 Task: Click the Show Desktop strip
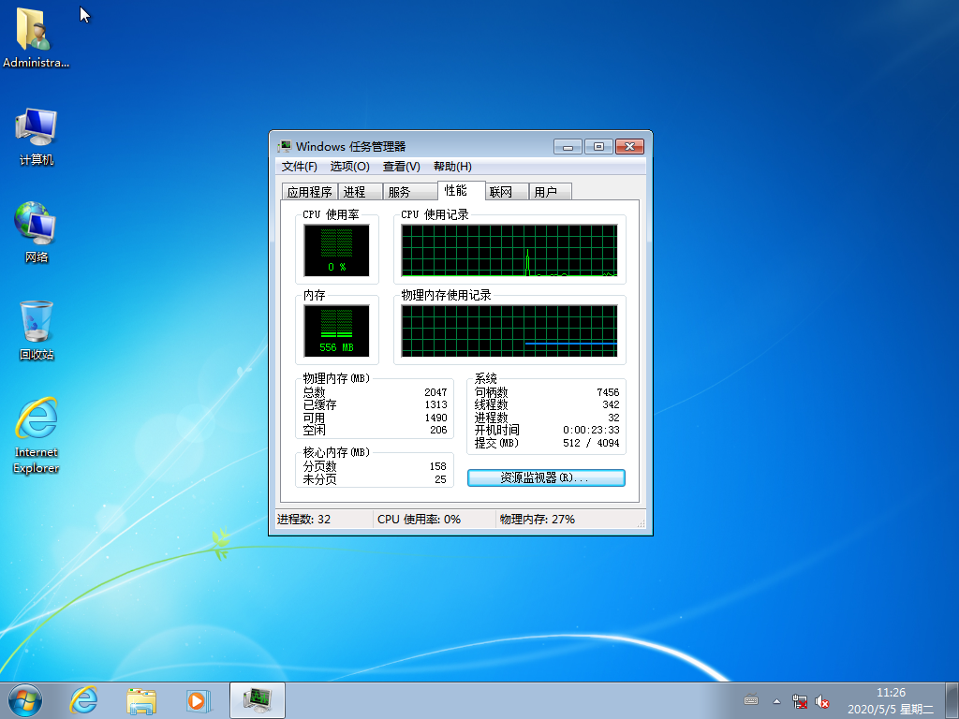[x=952, y=700]
